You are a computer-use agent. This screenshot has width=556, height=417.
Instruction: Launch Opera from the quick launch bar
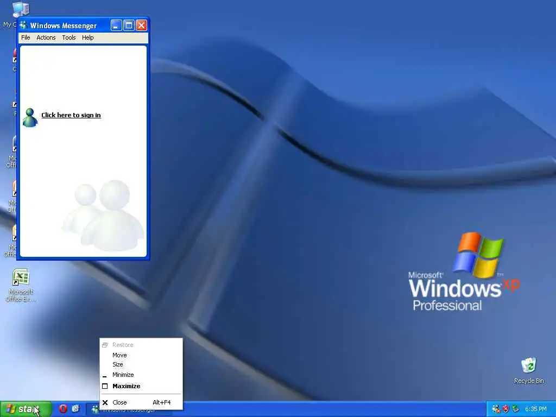click(x=63, y=409)
